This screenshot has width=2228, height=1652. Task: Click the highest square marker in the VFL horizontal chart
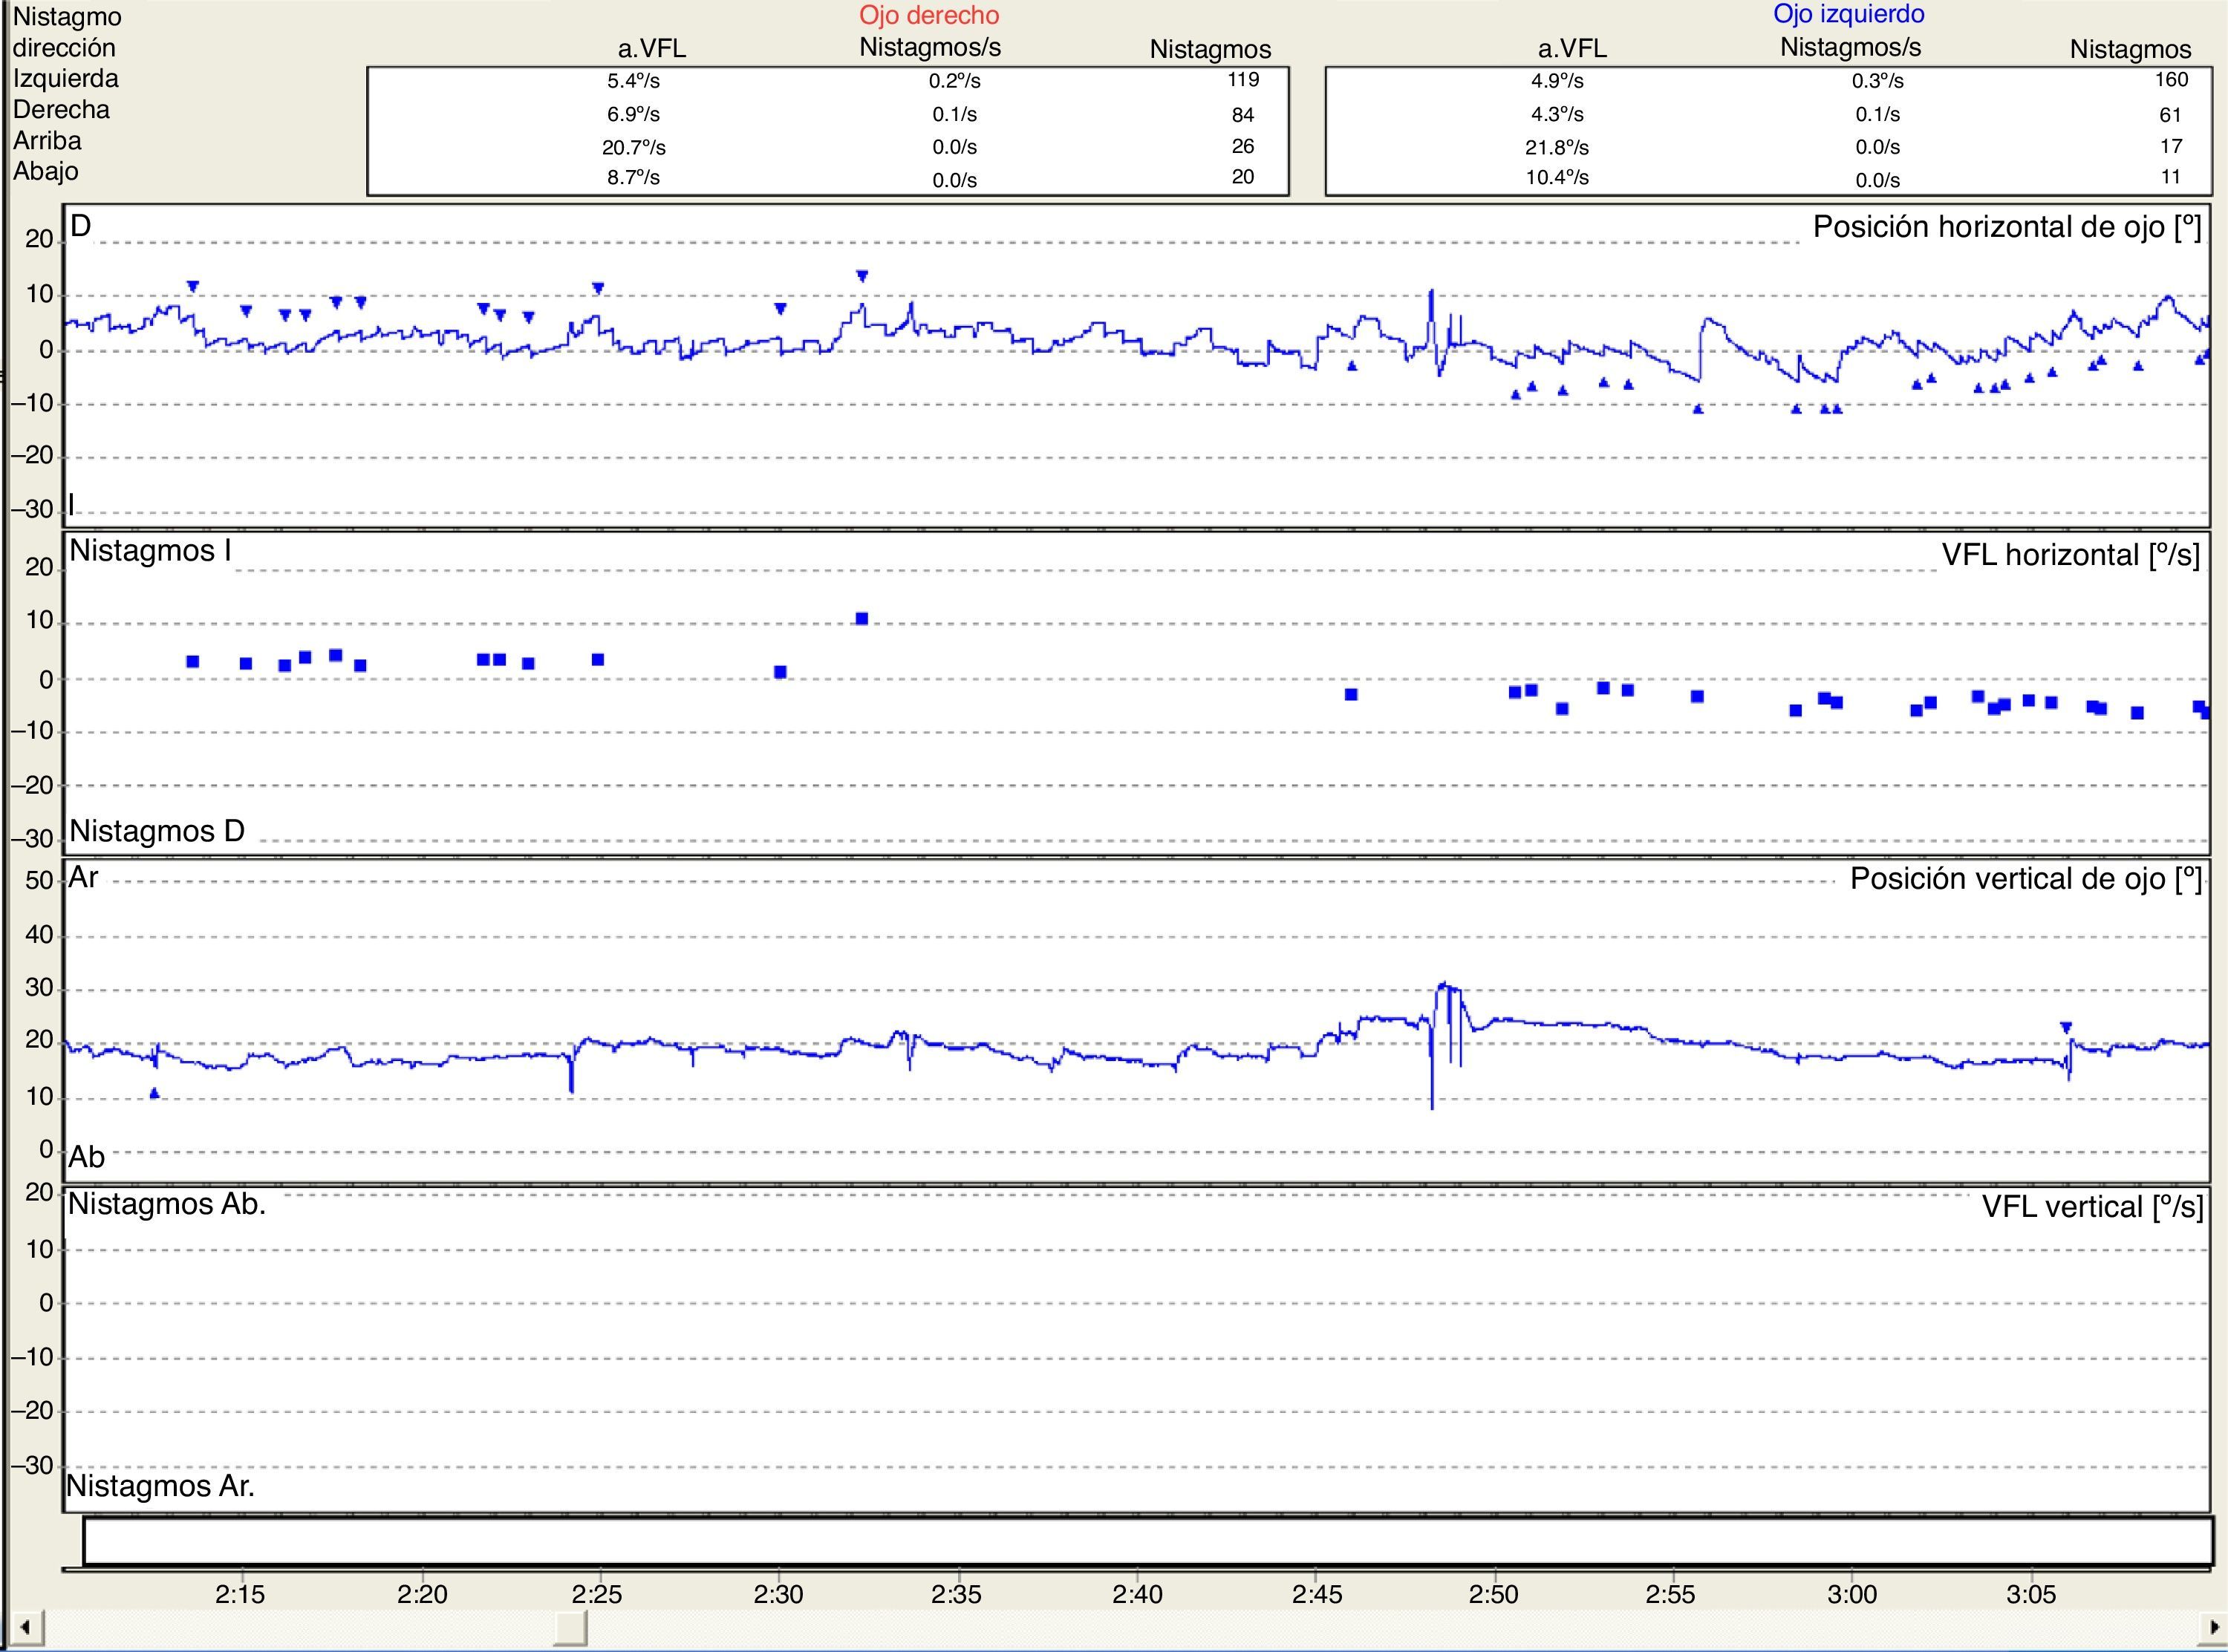click(x=862, y=619)
